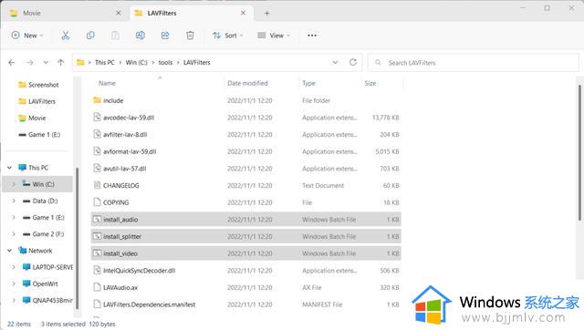Sort by the Size column header
The image size is (584, 330).
coord(370,83)
